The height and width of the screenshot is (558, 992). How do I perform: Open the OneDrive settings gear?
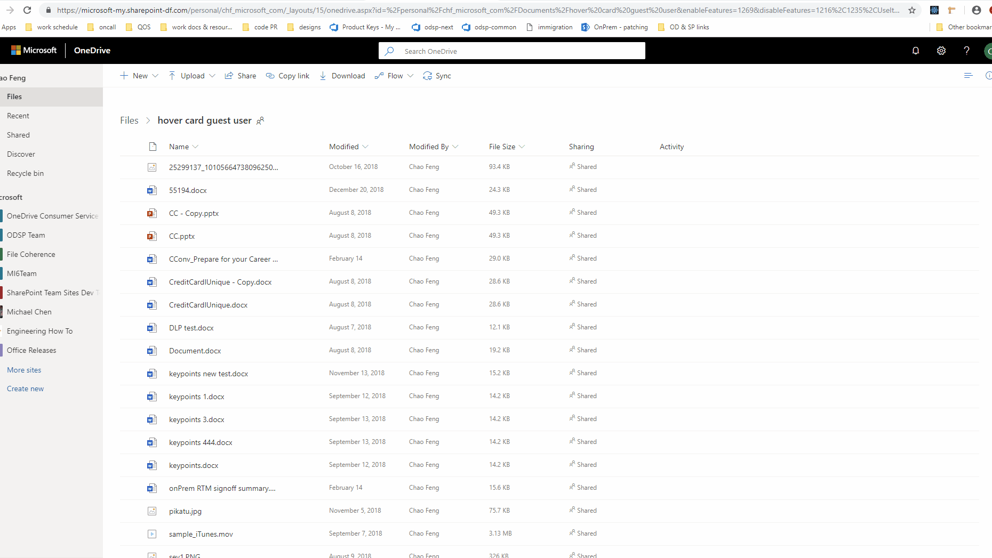coord(941,51)
